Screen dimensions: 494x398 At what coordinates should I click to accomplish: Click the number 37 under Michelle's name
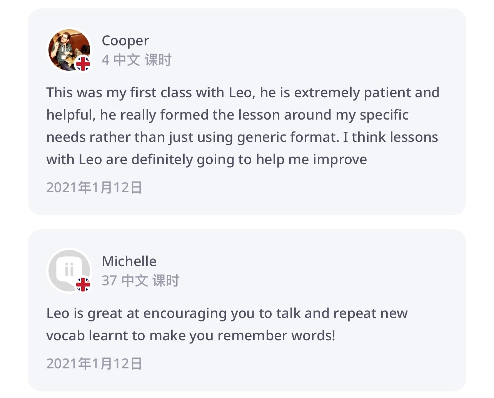(109, 281)
